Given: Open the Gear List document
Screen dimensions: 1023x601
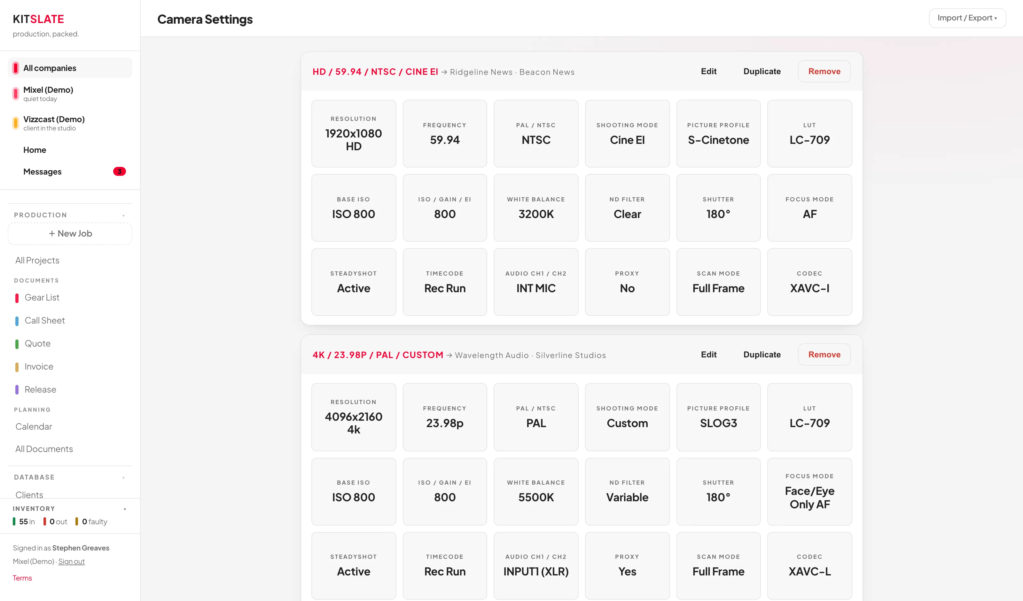Looking at the screenshot, I should [42, 297].
